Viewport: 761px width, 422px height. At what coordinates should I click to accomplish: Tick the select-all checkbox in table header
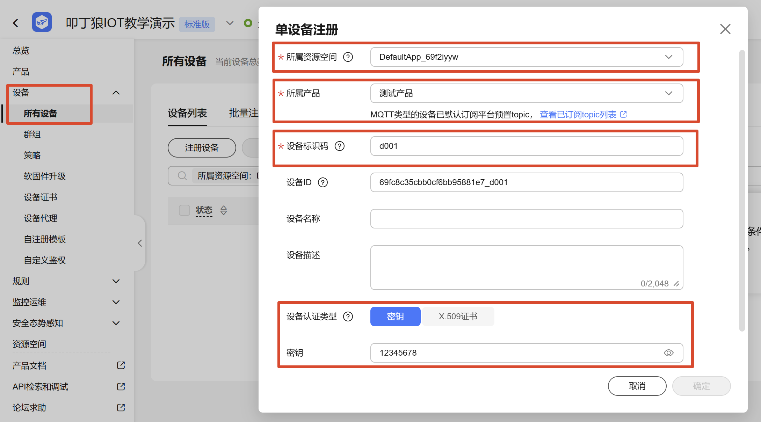point(184,210)
